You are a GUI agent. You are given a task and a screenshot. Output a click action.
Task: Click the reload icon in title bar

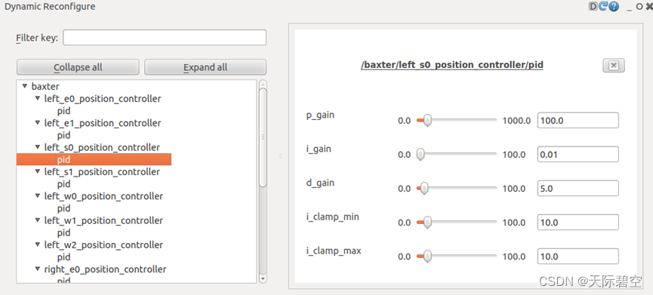(602, 7)
